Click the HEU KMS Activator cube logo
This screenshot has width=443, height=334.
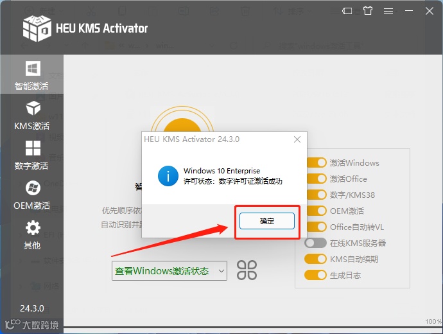coord(37,28)
